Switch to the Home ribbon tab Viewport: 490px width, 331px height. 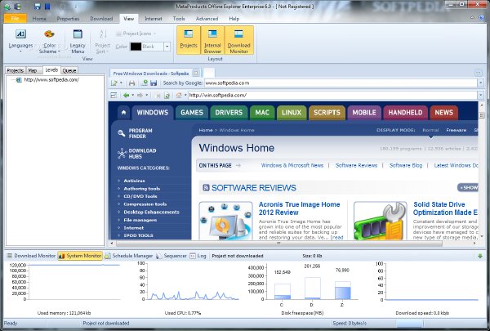[x=39, y=19]
